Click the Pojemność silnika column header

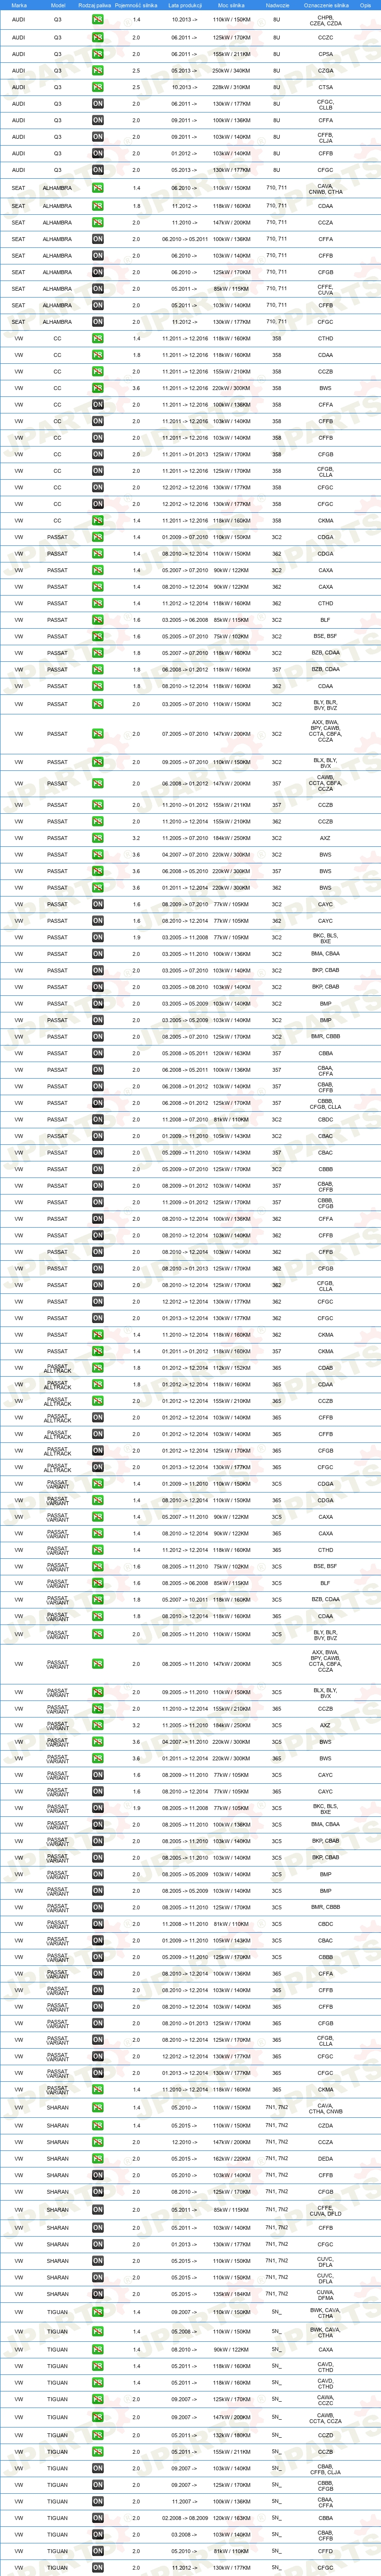point(136,5)
